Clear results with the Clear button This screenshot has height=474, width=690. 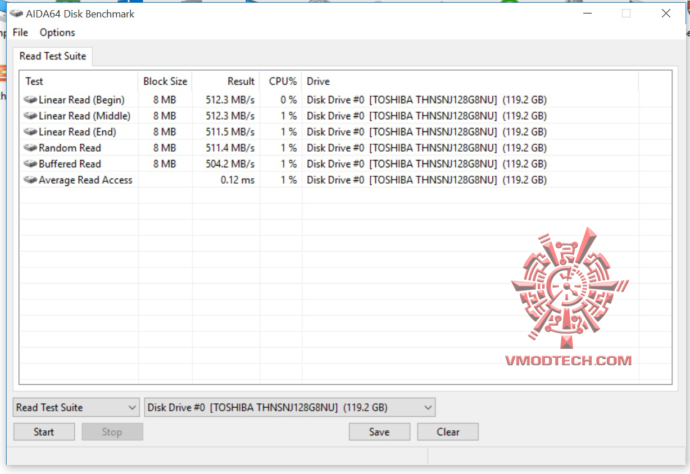click(x=448, y=432)
